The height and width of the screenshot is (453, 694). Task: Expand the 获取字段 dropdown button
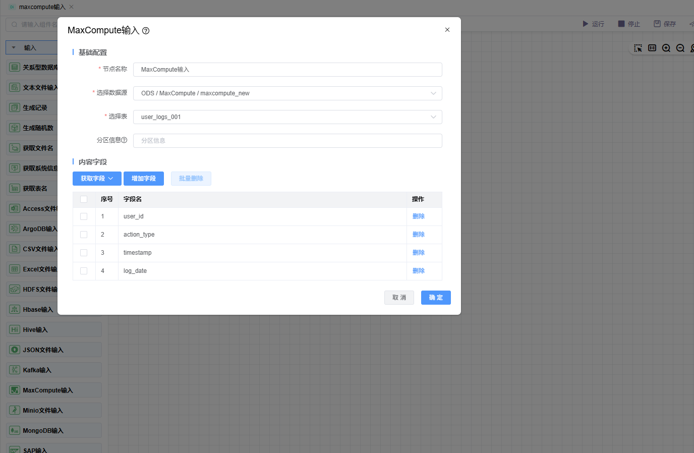[97, 179]
